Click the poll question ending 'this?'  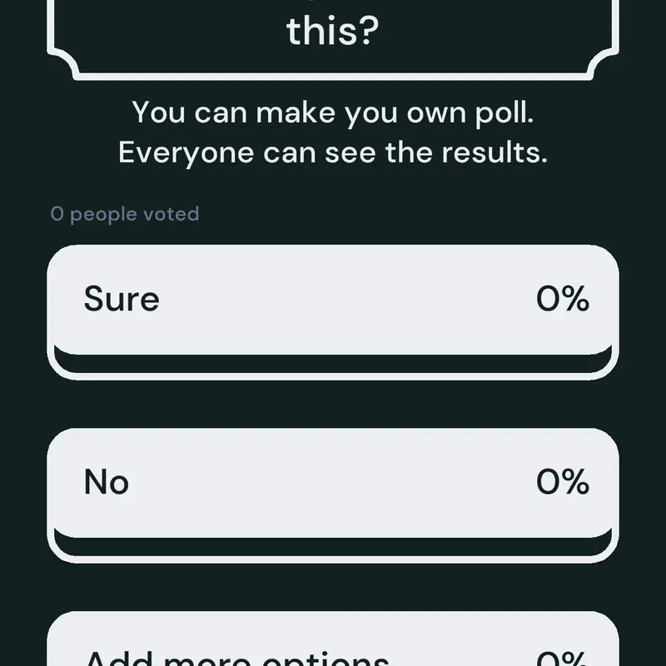[332, 30]
